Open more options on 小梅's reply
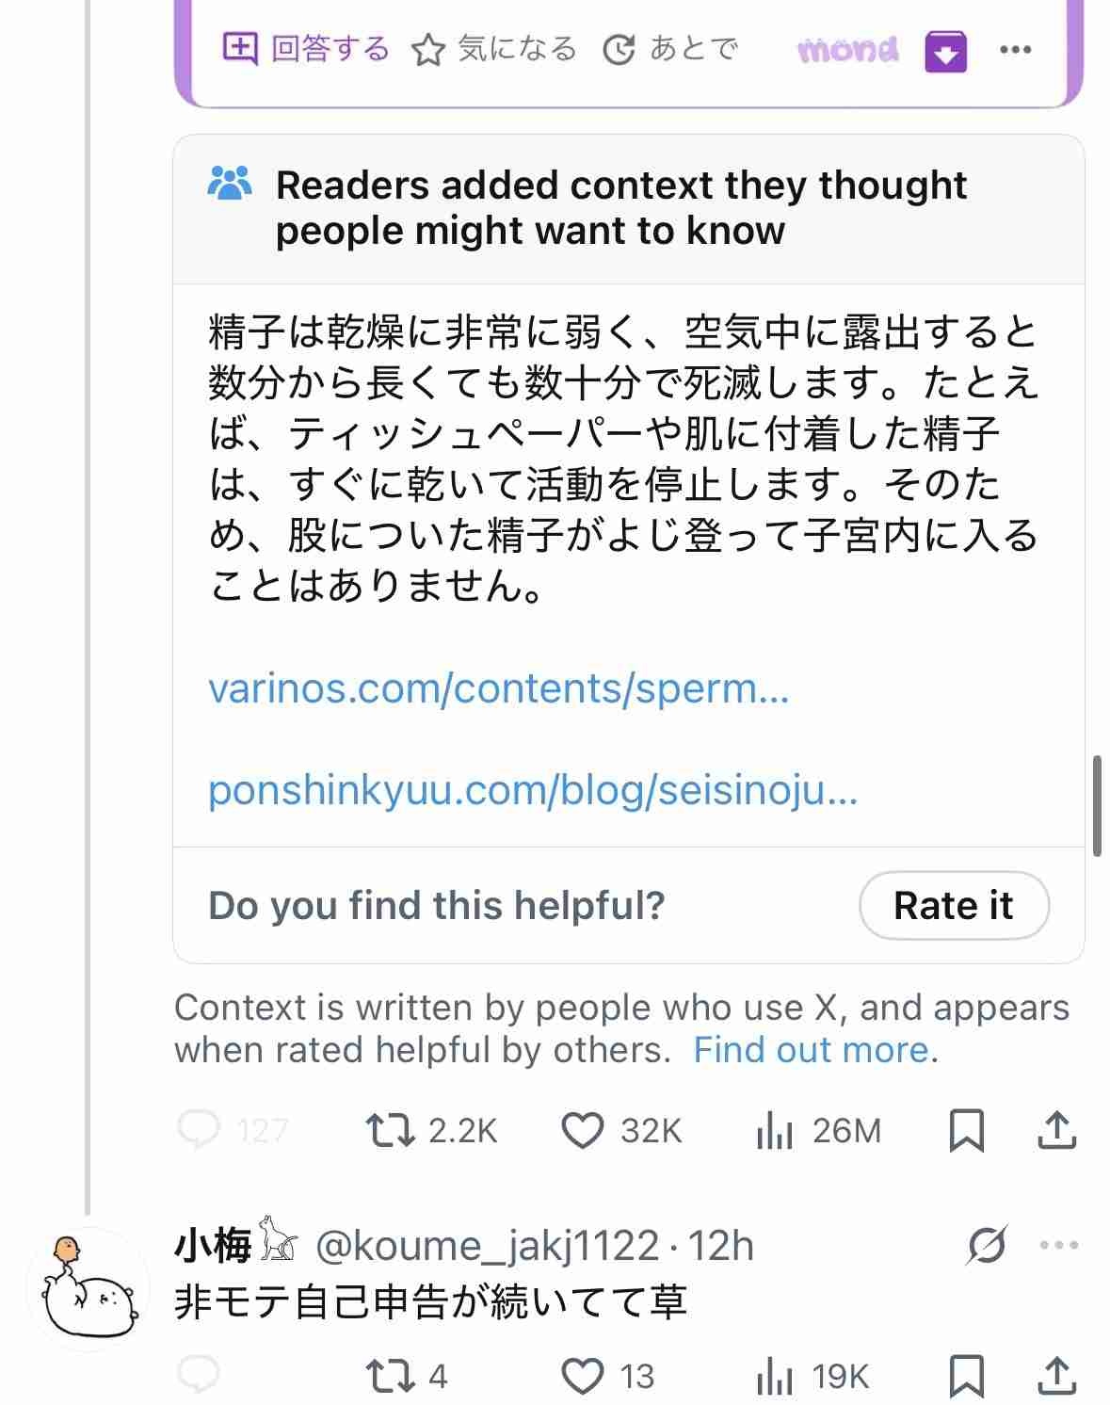 pyautogui.click(x=1059, y=1245)
